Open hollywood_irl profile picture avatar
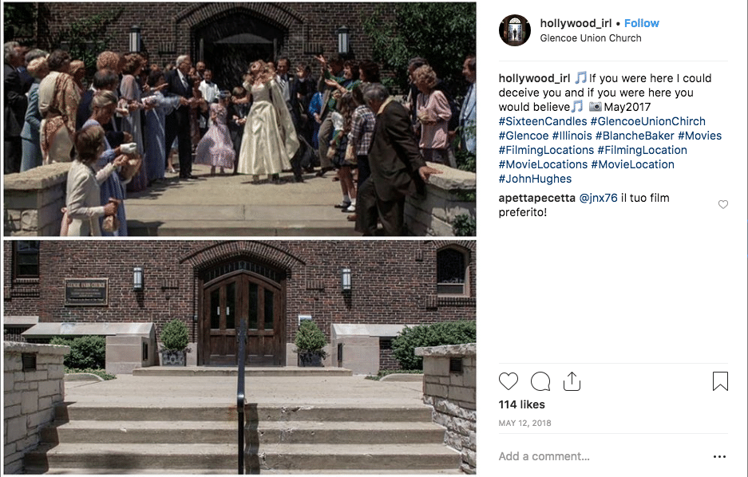The height and width of the screenshot is (477, 748). point(515,30)
